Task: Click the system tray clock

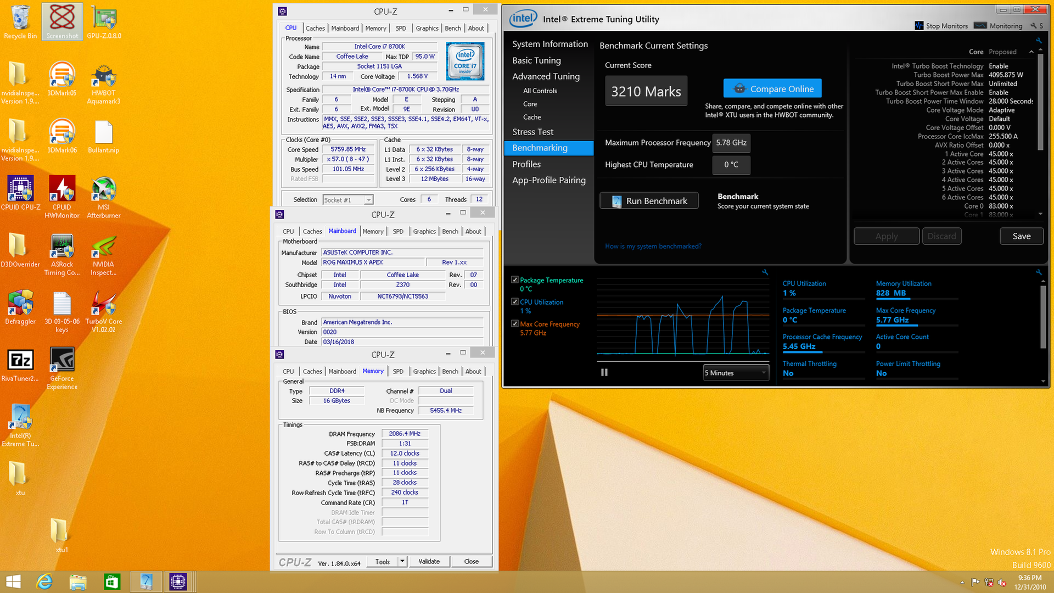Action: (x=1030, y=582)
